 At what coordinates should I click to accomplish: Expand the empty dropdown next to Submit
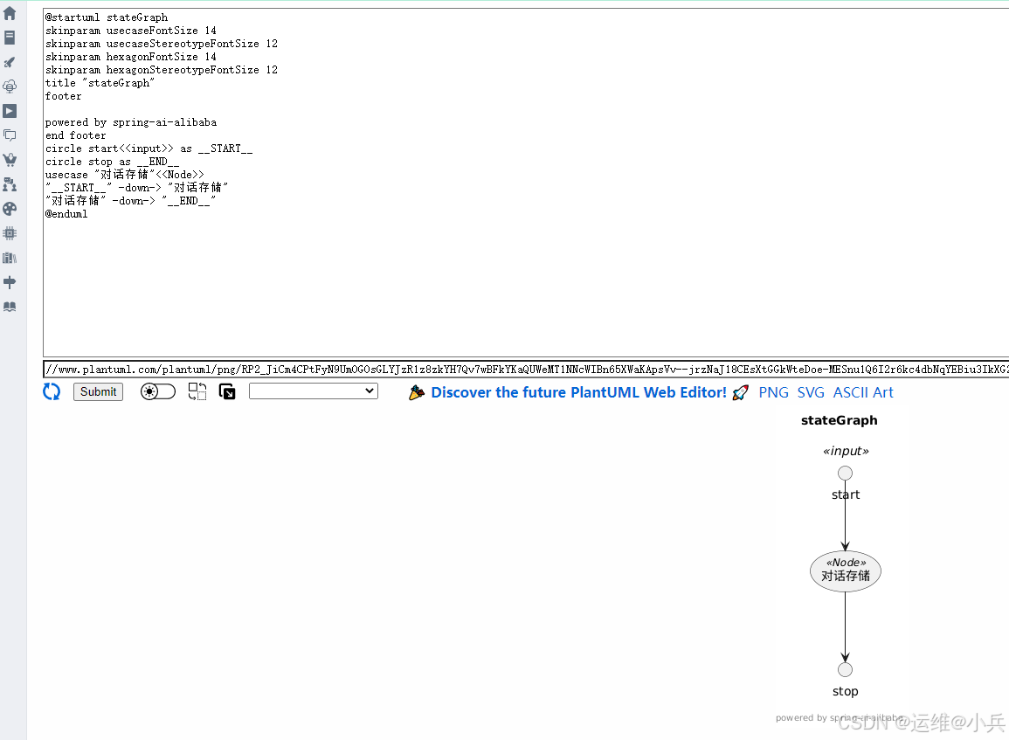(314, 391)
